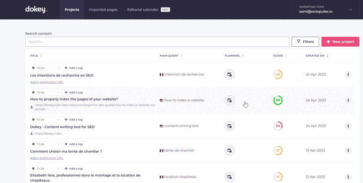This screenshot has height=183, width=363.
Task: Add a tag to 'Elisabeth 1ere' project
Action: click(x=74, y=169)
